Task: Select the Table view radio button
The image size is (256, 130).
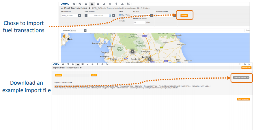Action: click(x=120, y=21)
